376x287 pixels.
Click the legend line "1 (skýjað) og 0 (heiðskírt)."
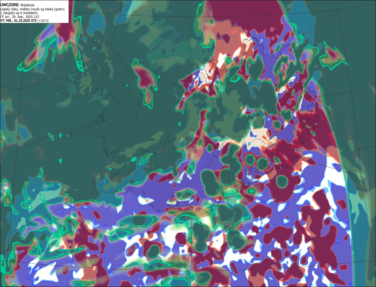pyautogui.click(x=19, y=13)
